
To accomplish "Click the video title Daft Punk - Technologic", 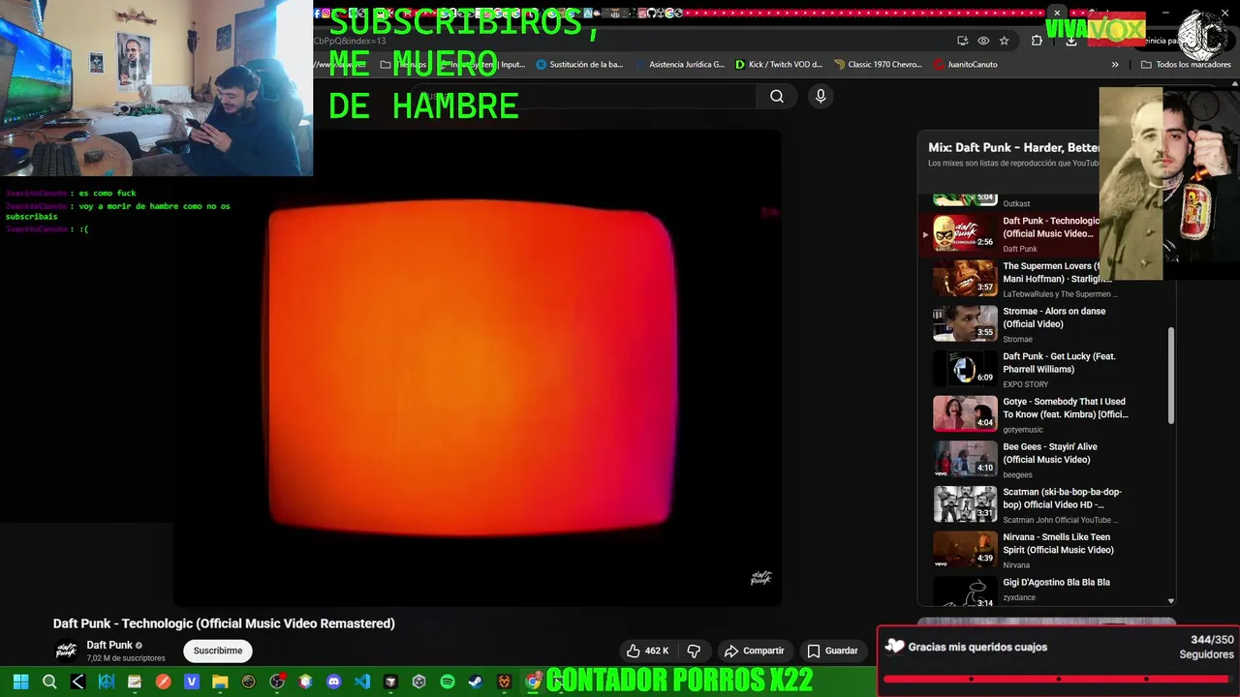I will (224, 623).
